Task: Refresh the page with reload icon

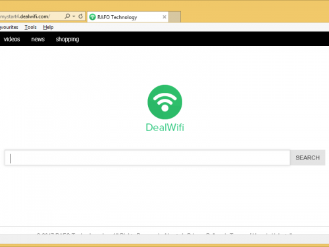Action: pos(80,16)
